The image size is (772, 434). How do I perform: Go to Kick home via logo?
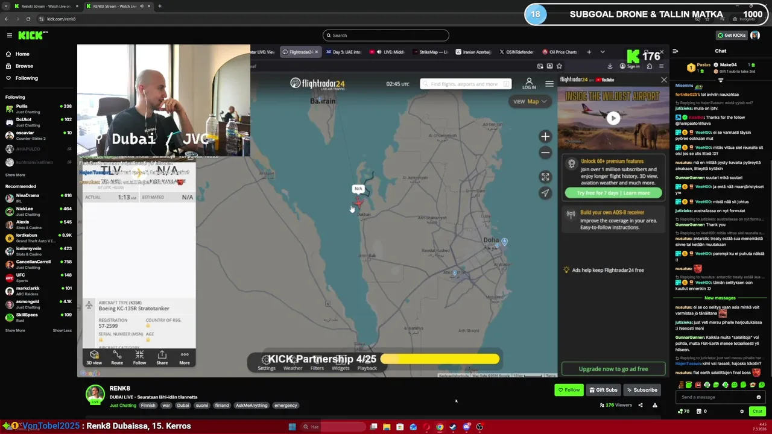coord(33,36)
